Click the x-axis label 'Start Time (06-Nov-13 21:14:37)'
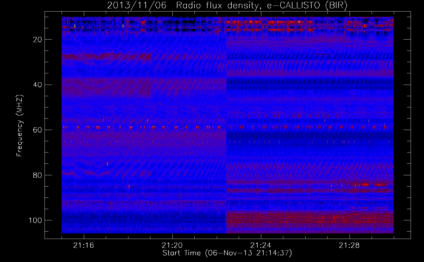This screenshot has height=262, width=424. pos(227,253)
